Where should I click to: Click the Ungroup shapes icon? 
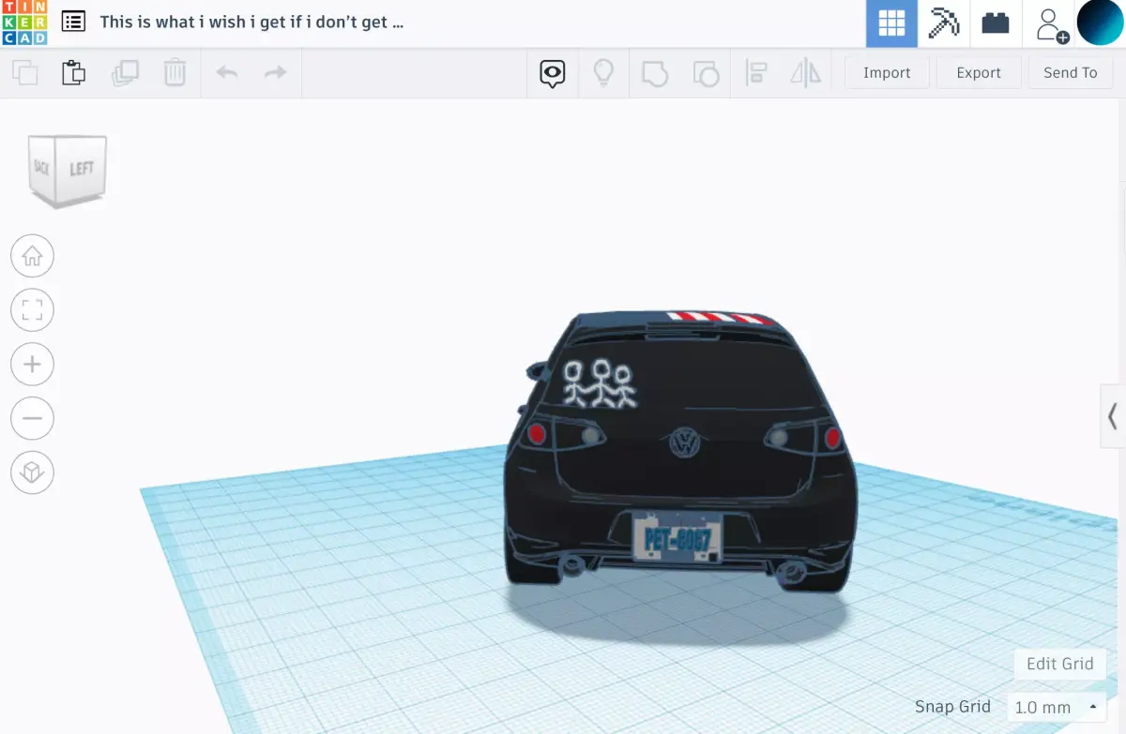pos(706,73)
